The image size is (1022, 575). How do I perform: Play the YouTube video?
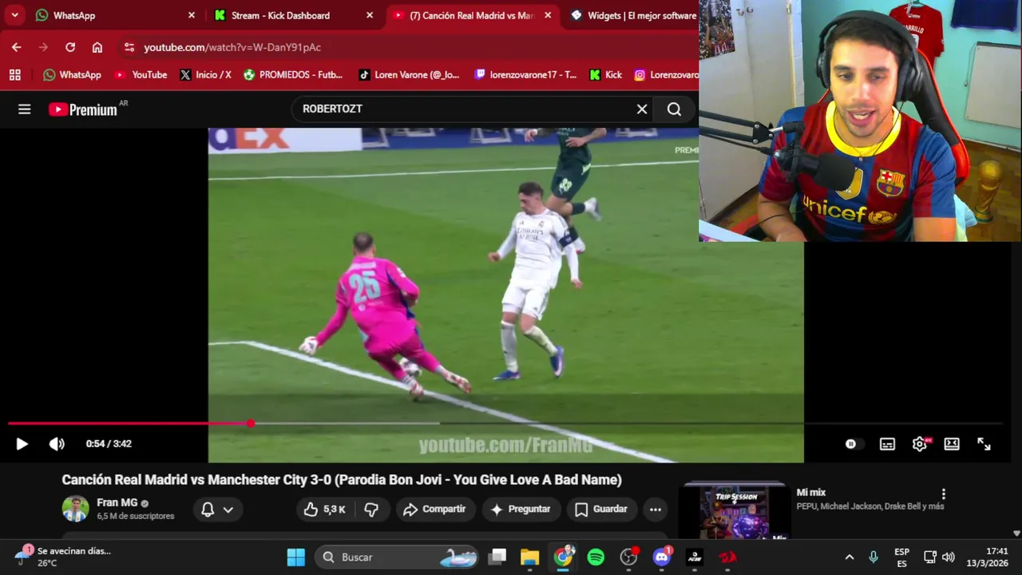pyautogui.click(x=22, y=444)
